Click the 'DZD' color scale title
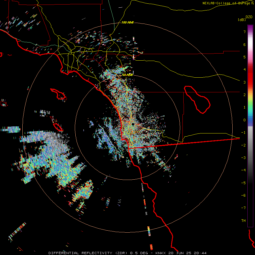This screenshot has height=255, width=255. 249,17
